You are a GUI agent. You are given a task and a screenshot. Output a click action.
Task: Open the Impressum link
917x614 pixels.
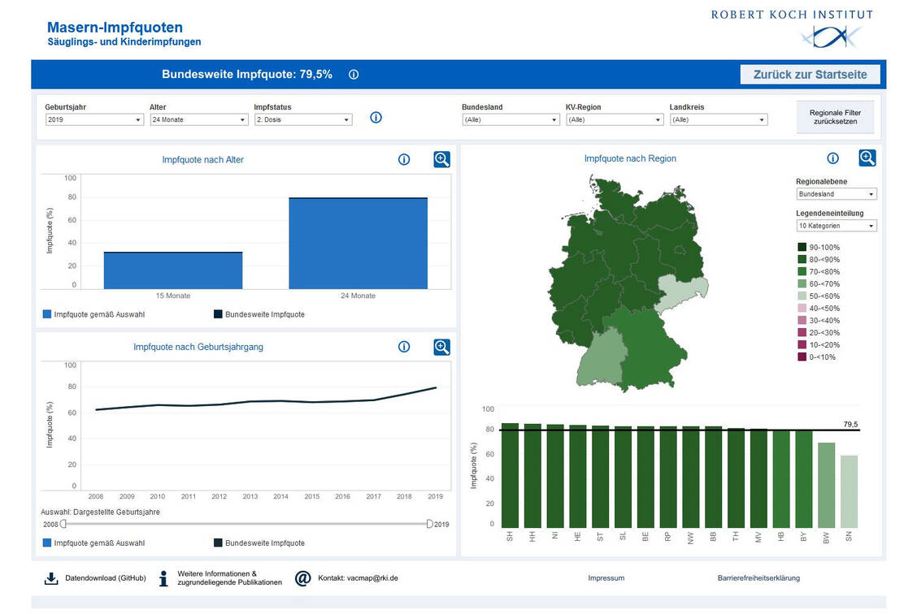(x=606, y=578)
